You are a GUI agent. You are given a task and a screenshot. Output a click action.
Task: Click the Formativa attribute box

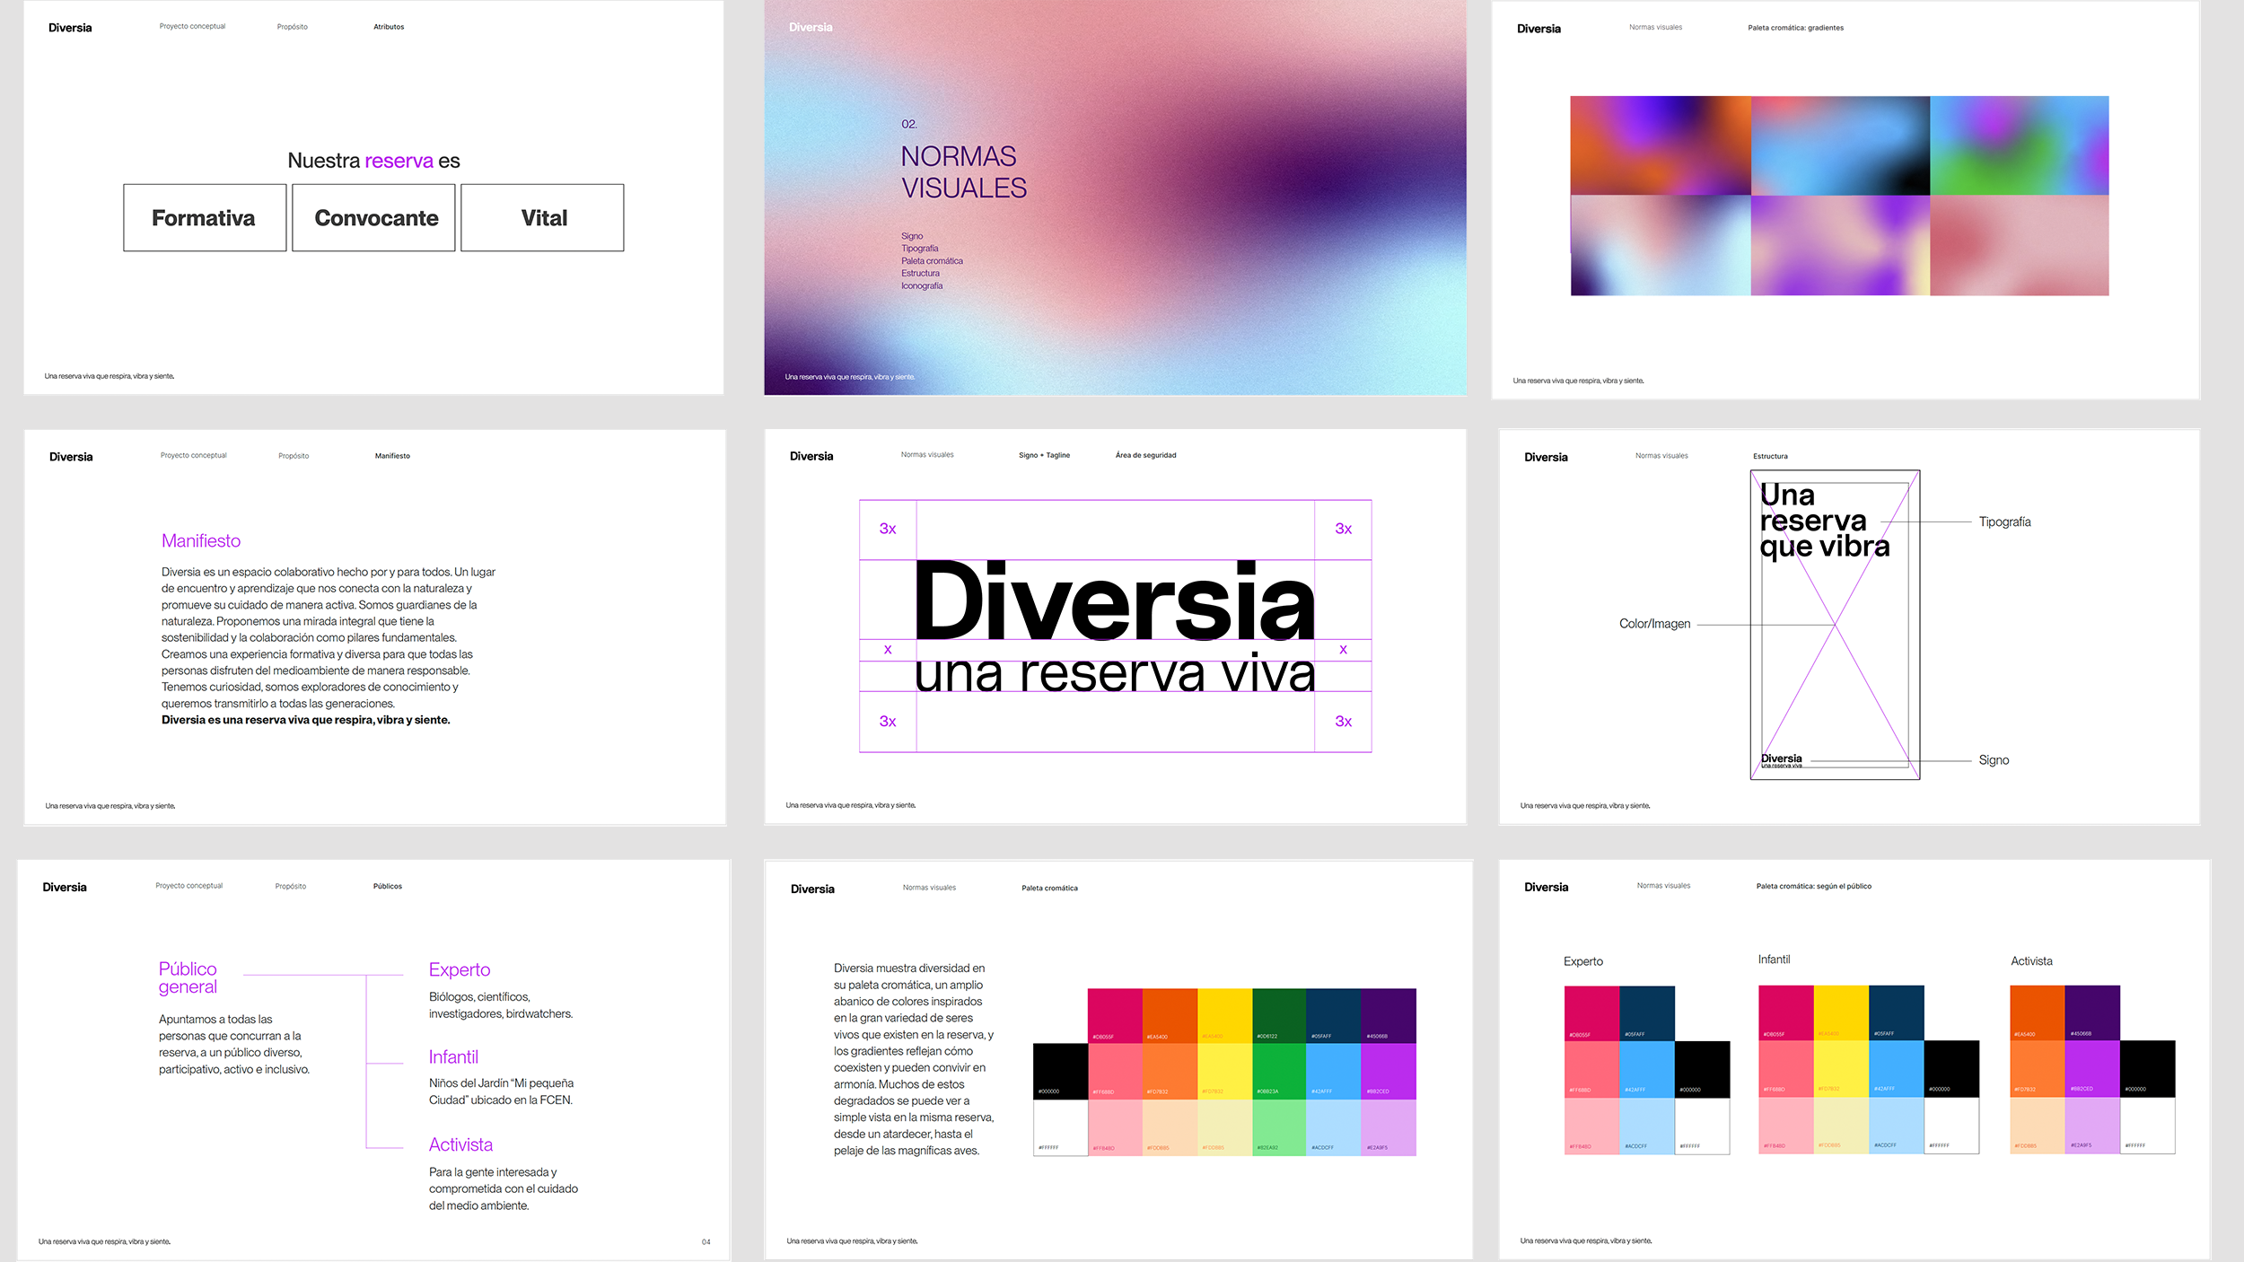pos(205,218)
